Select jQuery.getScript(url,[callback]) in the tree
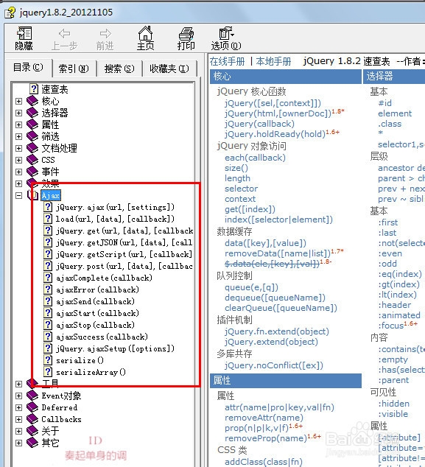425x467 pixels. [x=124, y=254]
